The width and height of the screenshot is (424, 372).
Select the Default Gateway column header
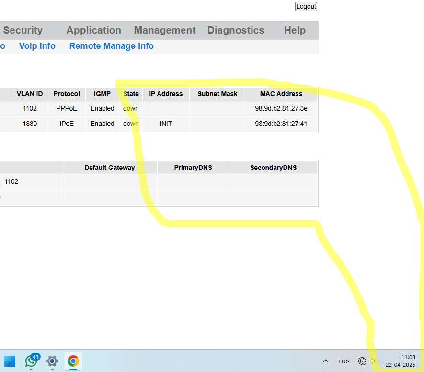(110, 168)
